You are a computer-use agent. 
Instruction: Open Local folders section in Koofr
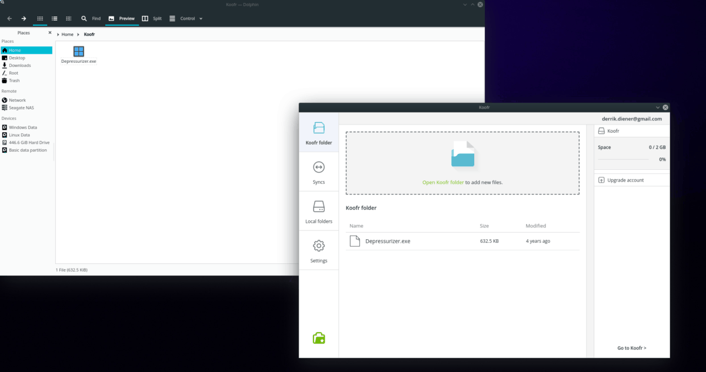click(x=319, y=212)
